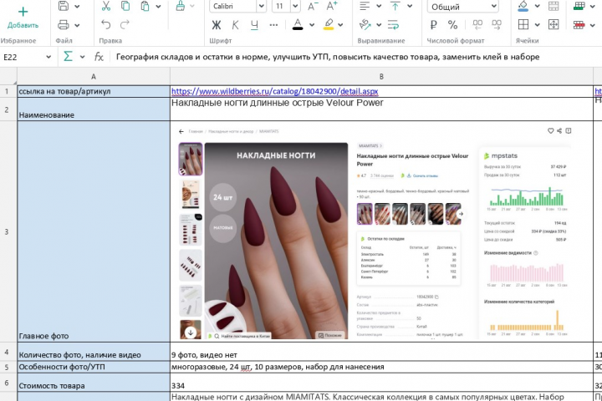Select column A header
The height and width of the screenshot is (401, 602).
coord(94,77)
